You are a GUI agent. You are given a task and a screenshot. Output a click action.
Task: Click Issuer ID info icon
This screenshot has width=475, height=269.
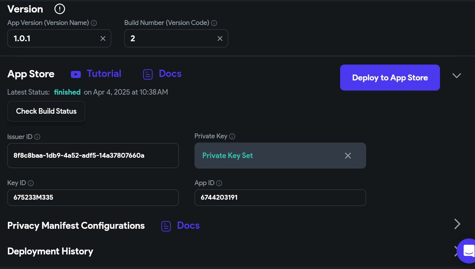click(x=37, y=137)
